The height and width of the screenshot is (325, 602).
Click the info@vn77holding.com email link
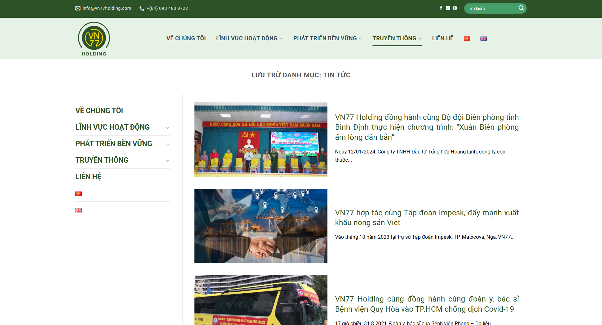click(106, 8)
